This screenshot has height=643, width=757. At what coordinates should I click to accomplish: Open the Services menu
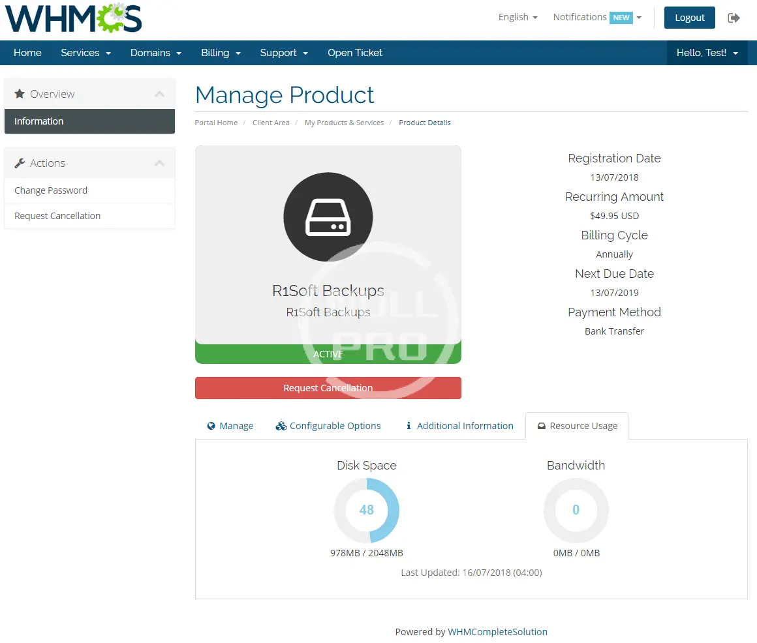[x=85, y=53]
